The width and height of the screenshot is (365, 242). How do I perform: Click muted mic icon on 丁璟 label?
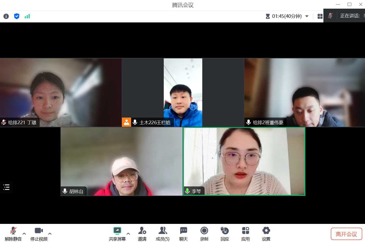(4, 122)
